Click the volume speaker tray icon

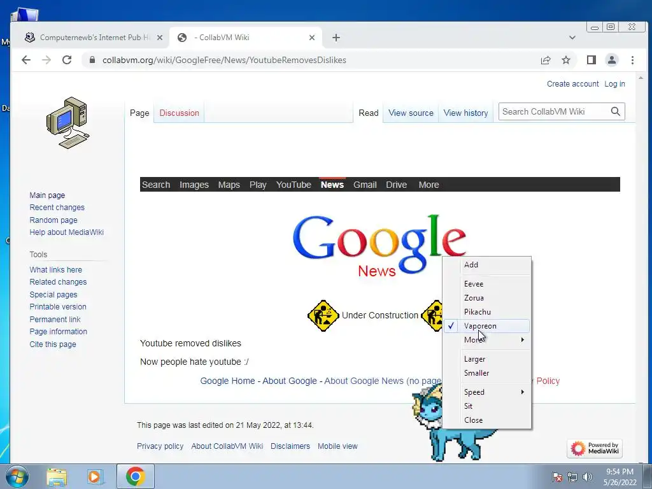(588, 477)
